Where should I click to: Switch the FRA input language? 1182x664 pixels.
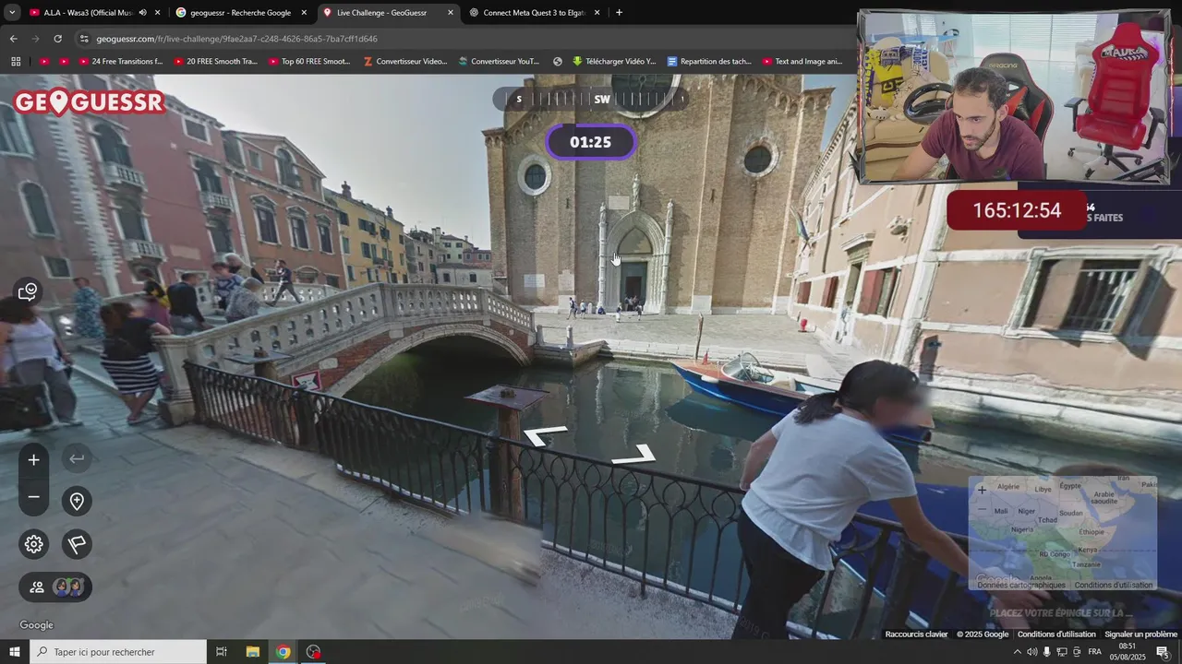pyautogui.click(x=1094, y=652)
